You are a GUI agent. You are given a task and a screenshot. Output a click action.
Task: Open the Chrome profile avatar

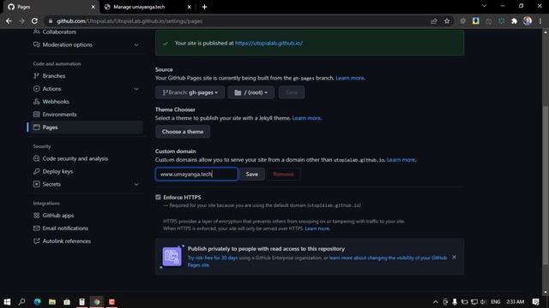(x=528, y=21)
